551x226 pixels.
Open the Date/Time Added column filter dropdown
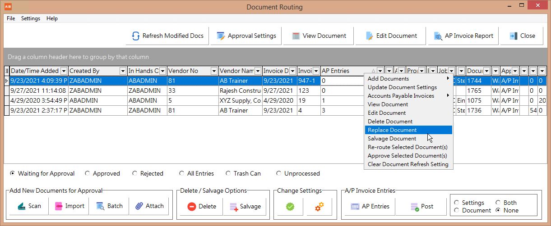tap(64, 71)
